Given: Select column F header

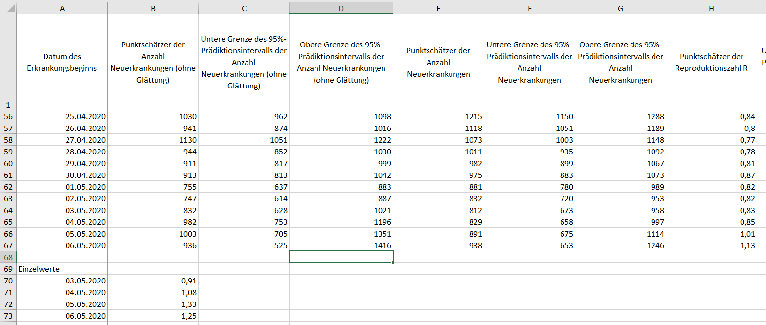Looking at the screenshot, I should pos(529,8).
